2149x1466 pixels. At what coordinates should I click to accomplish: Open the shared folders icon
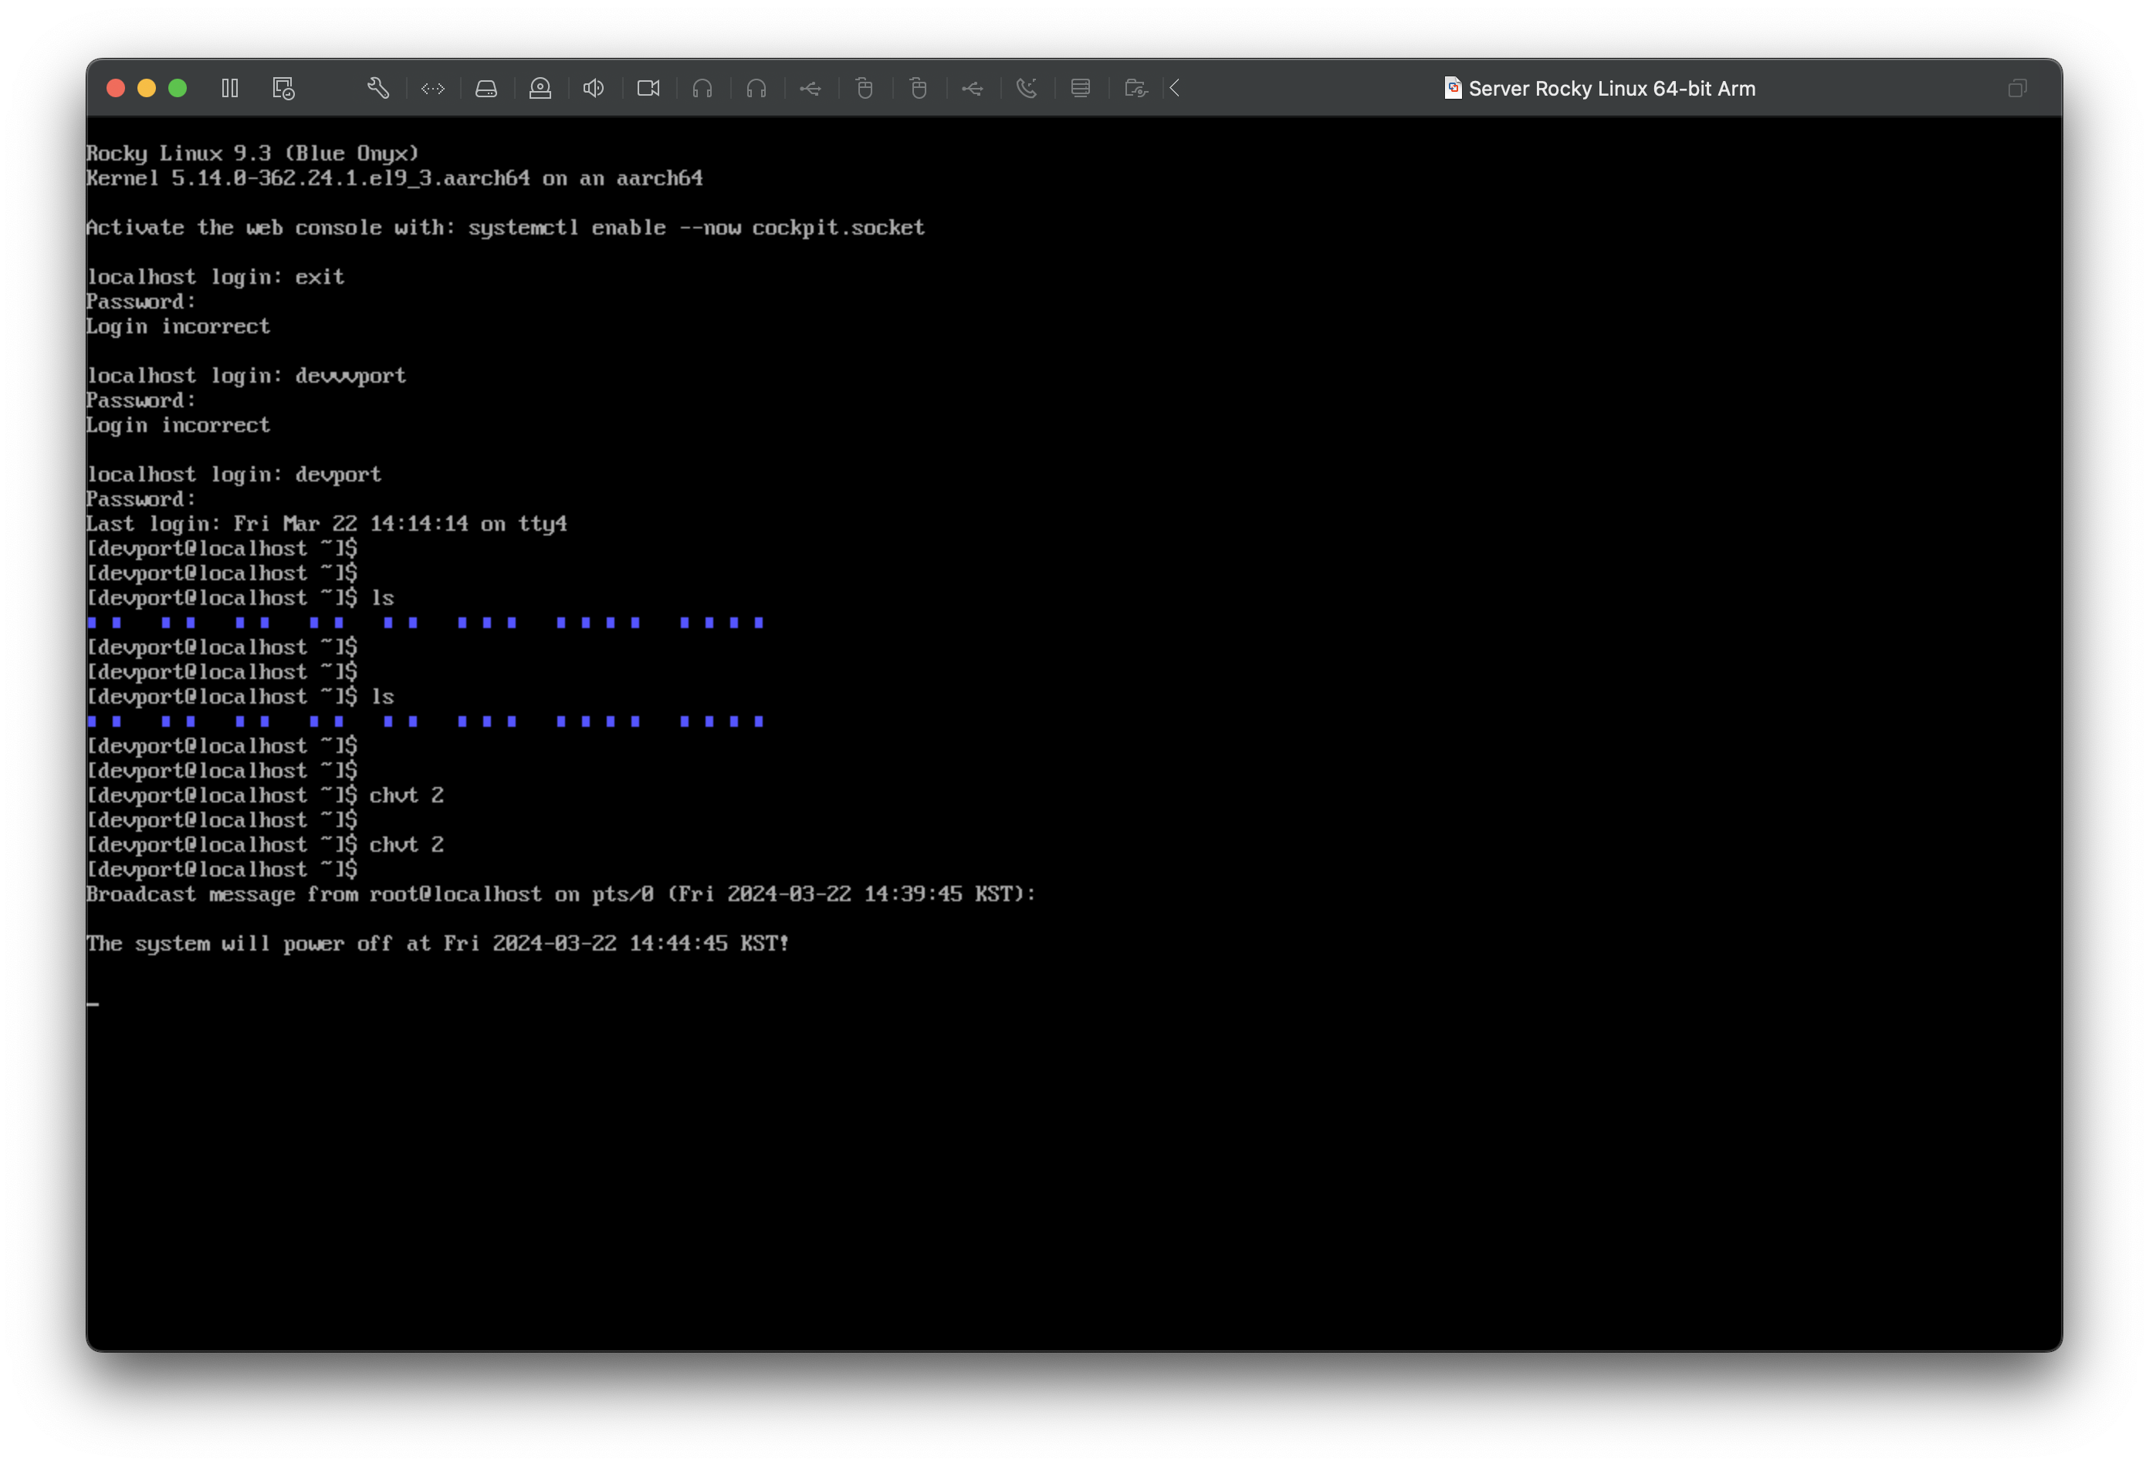pos(1135,89)
